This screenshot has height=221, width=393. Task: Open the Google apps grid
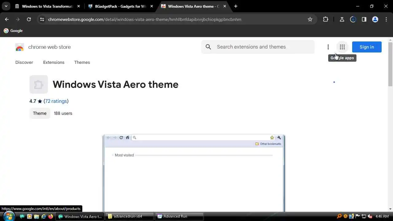coord(342,47)
